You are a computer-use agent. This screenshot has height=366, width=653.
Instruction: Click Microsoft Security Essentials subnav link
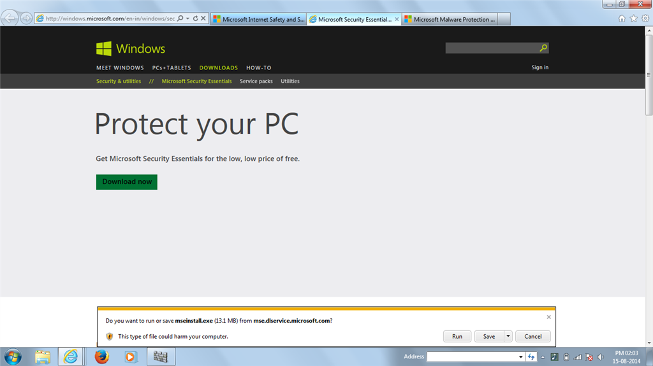(x=196, y=81)
